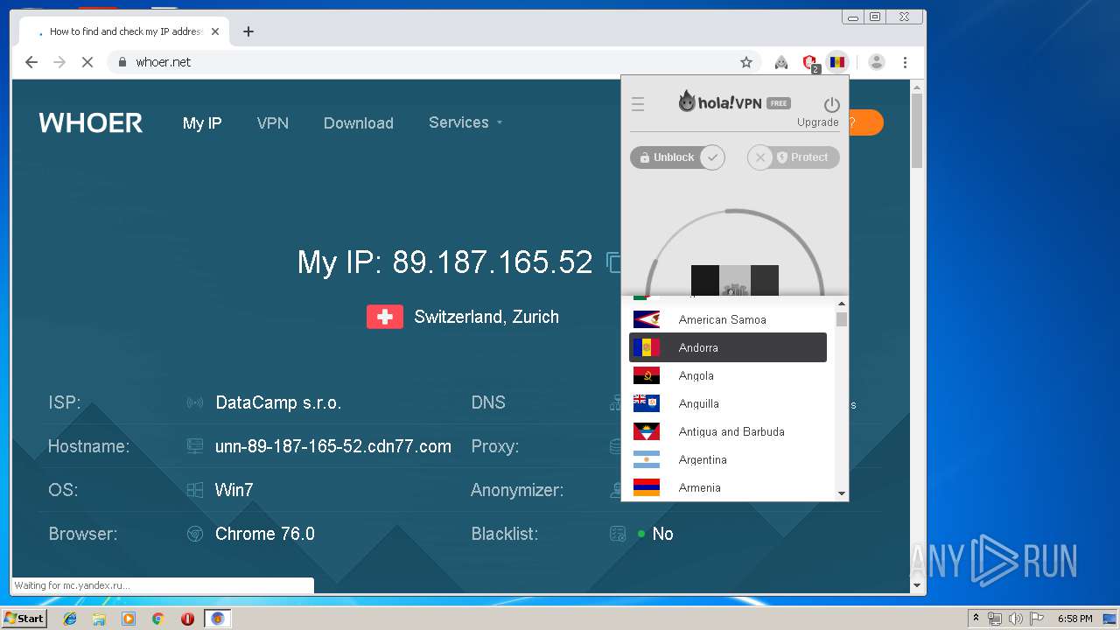Bookmark this page with star icon

pyautogui.click(x=746, y=62)
